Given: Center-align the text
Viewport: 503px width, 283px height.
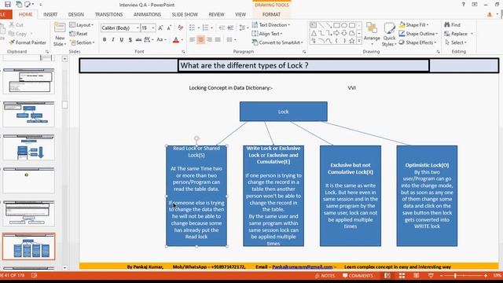Looking at the screenshot, I should [201, 40].
